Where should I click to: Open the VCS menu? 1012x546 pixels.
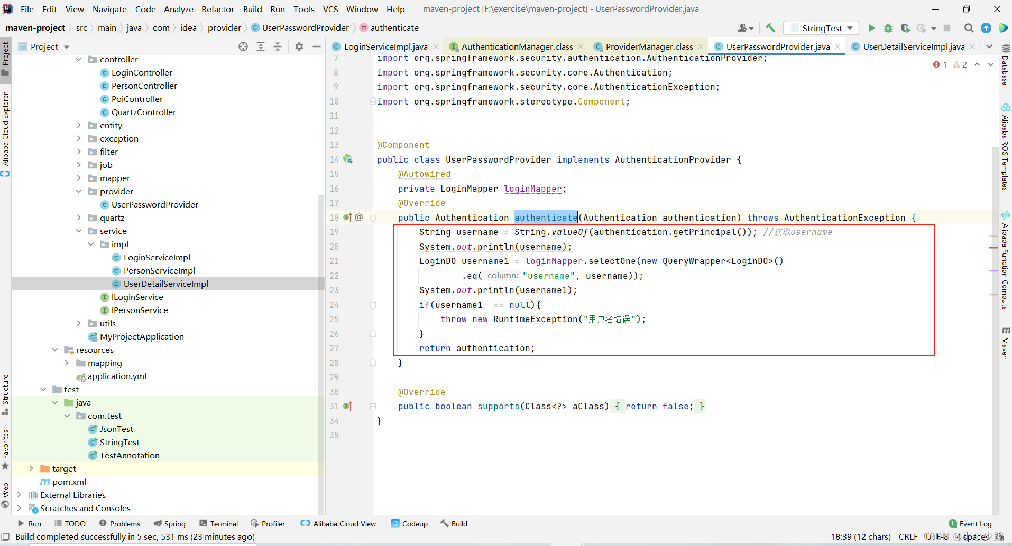pyautogui.click(x=330, y=9)
